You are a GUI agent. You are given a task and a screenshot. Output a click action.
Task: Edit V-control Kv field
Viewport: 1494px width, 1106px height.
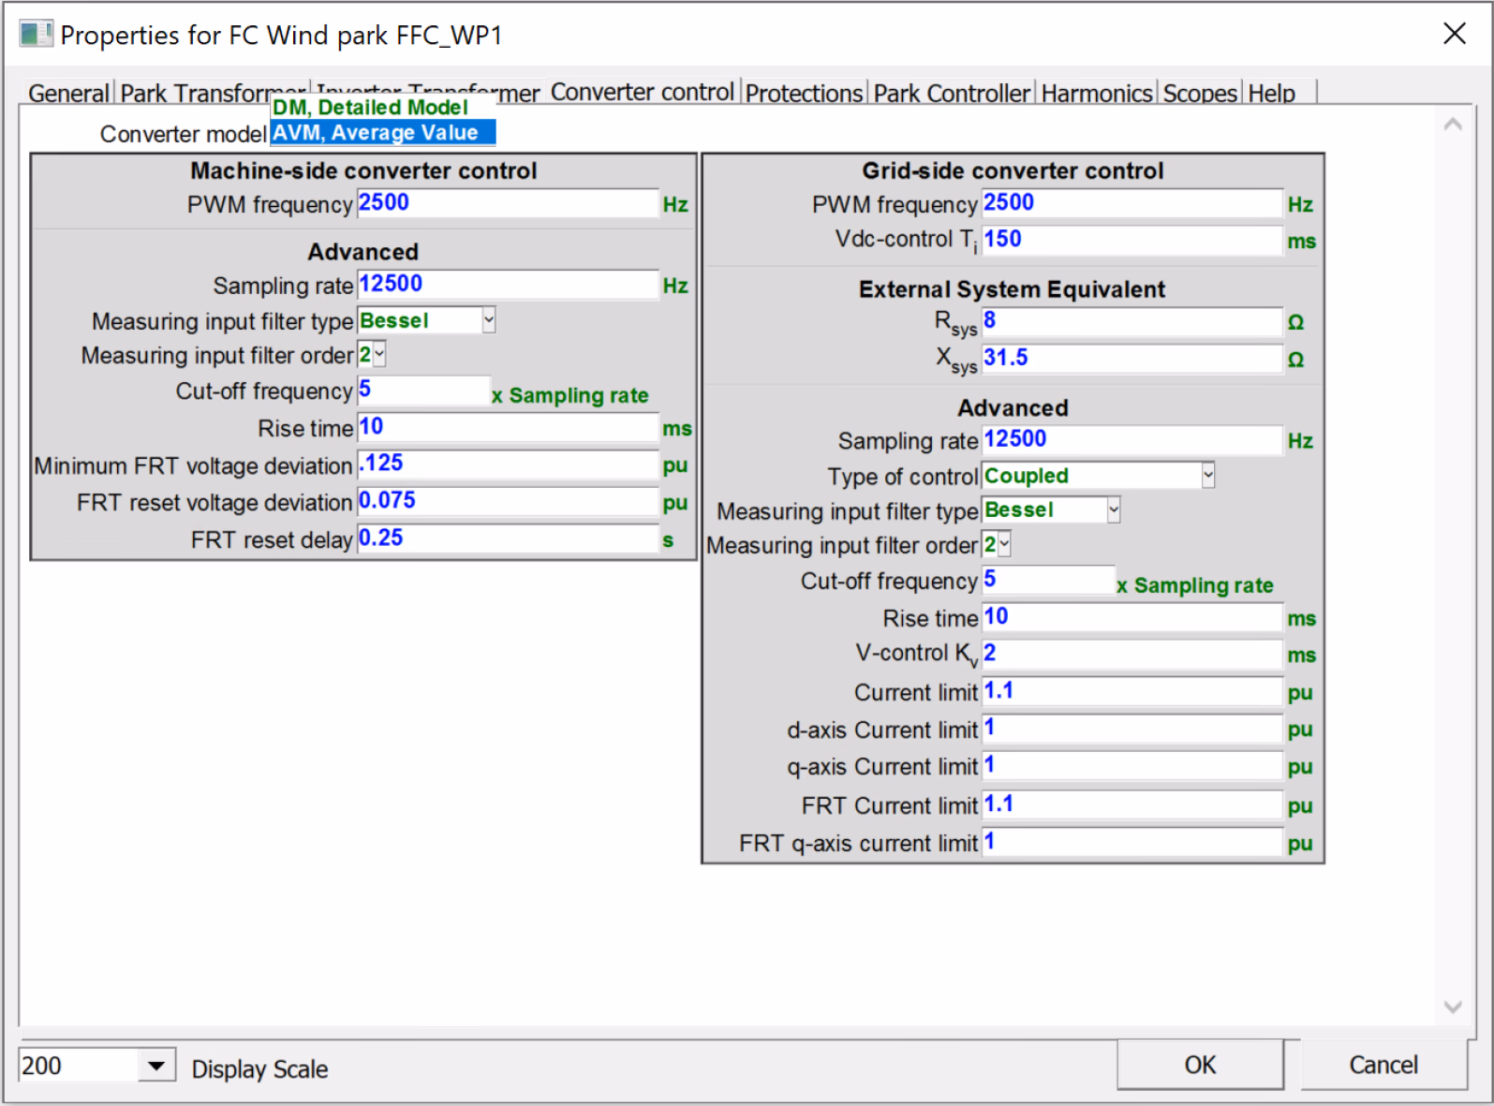(x=1132, y=655)
